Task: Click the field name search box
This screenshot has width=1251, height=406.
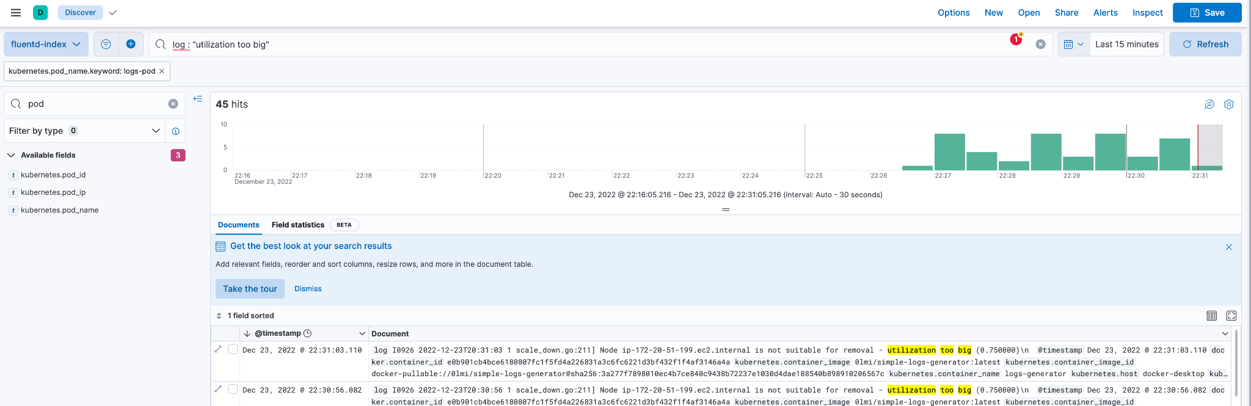Action: click(x=95, y=104)
